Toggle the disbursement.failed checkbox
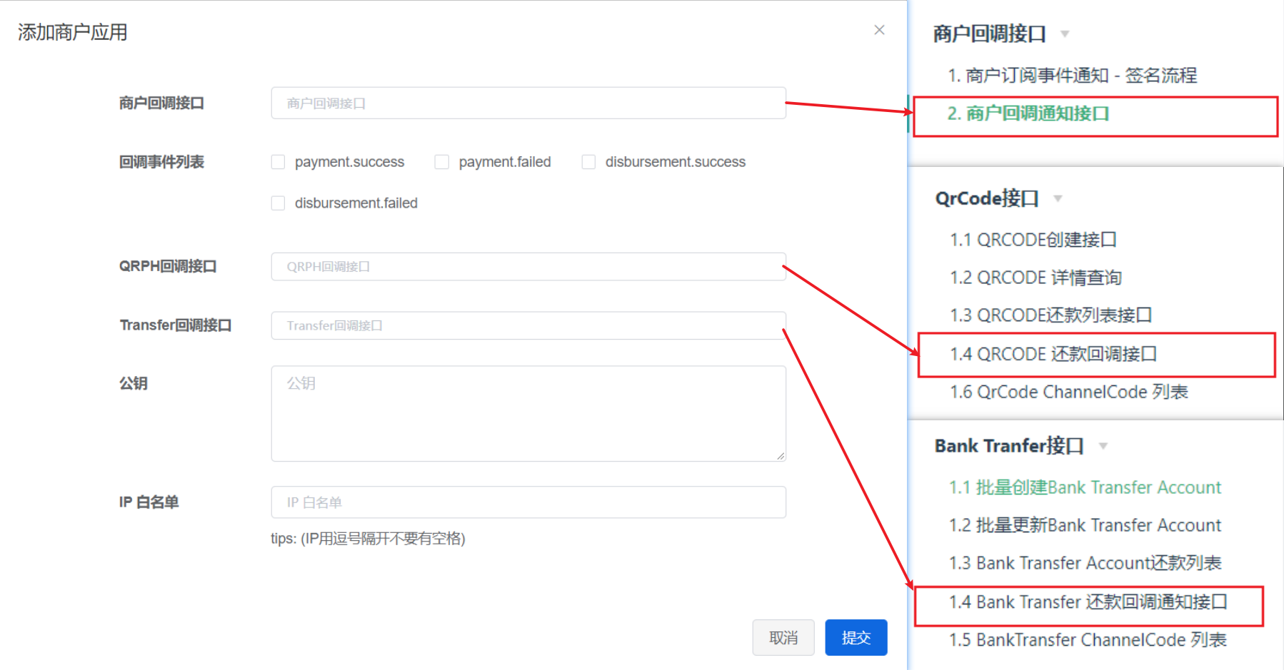 click(279, 203)
